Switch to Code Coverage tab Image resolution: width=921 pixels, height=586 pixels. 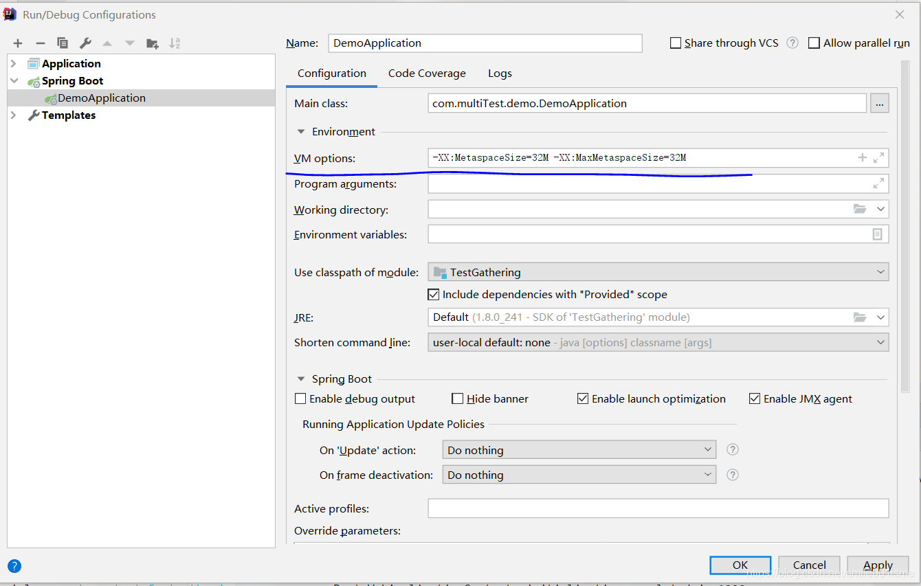point(427,74)
